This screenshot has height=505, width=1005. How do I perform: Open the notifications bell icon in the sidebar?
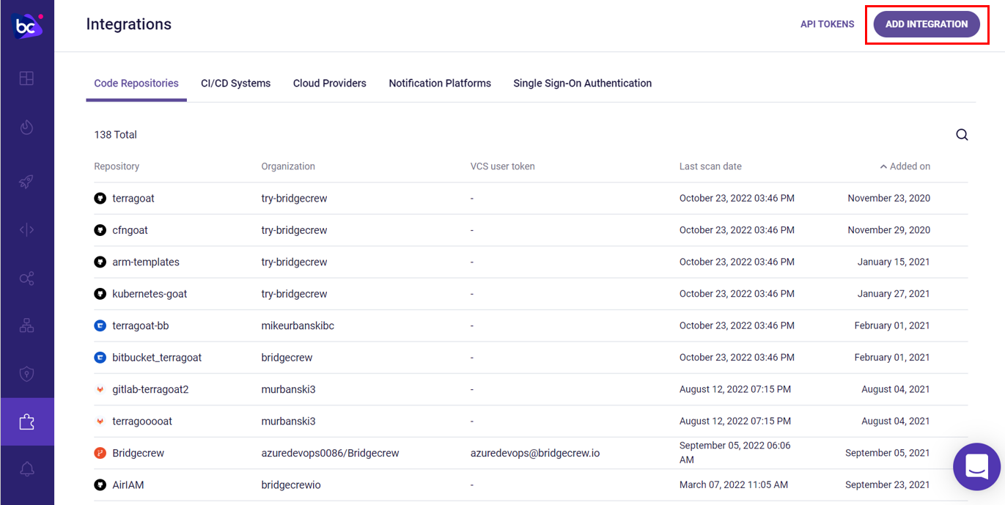pos(26,469)
